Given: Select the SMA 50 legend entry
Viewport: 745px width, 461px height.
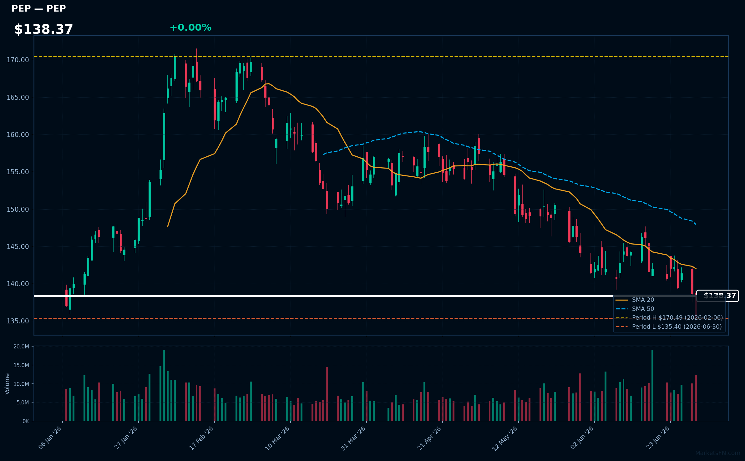Looking at the screenshot, I should (635, 309).
